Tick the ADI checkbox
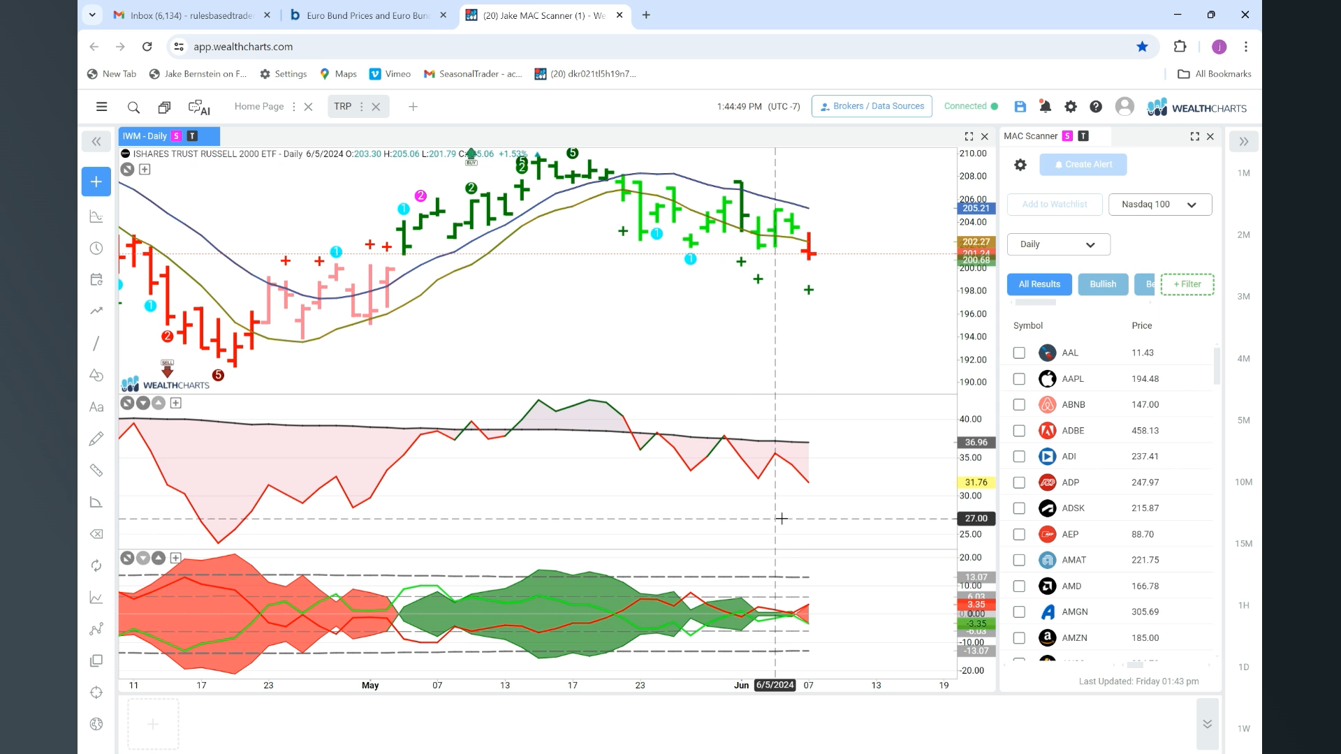The width and height of the screenshot is (1341, 754). pos(1019,457)
